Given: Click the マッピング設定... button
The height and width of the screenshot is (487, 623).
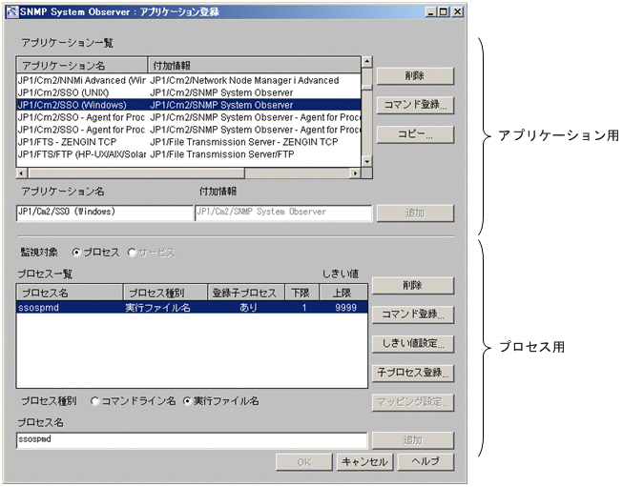Looking at the screenshot, I should 412,402.
